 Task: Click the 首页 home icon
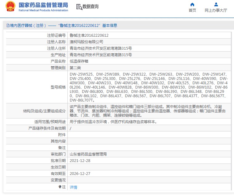[x=192, y=4]
